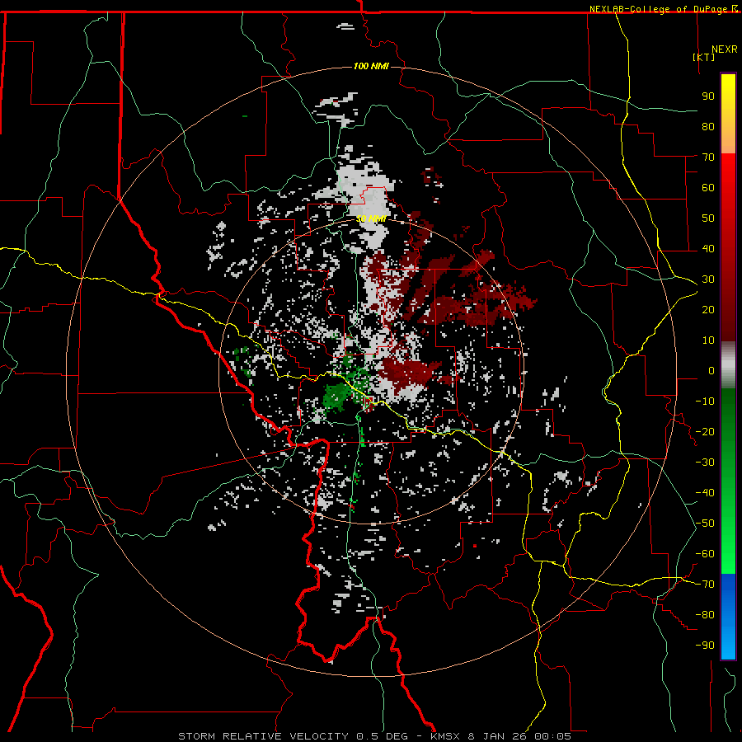Click the '-90' value on velocity scale

[x=705, y=646]
